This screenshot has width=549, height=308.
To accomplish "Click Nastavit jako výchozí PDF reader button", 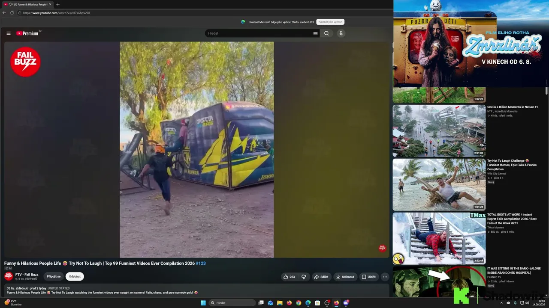I will (x=330, y=22).
